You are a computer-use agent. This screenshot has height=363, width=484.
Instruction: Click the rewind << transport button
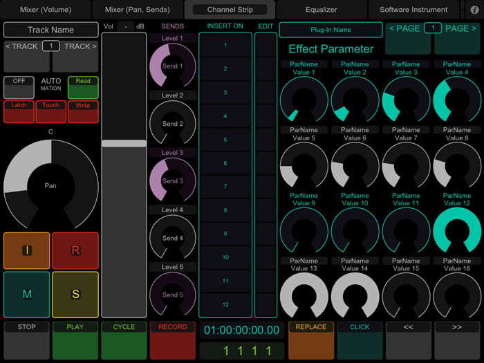click(409, 340)
